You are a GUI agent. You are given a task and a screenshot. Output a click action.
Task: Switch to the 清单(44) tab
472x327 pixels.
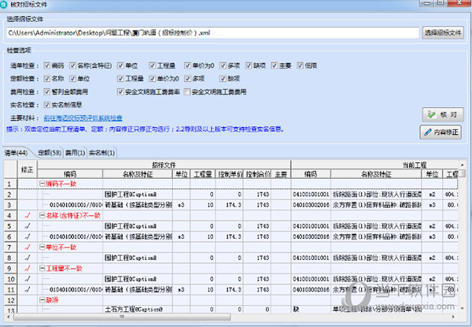(17, 153)
